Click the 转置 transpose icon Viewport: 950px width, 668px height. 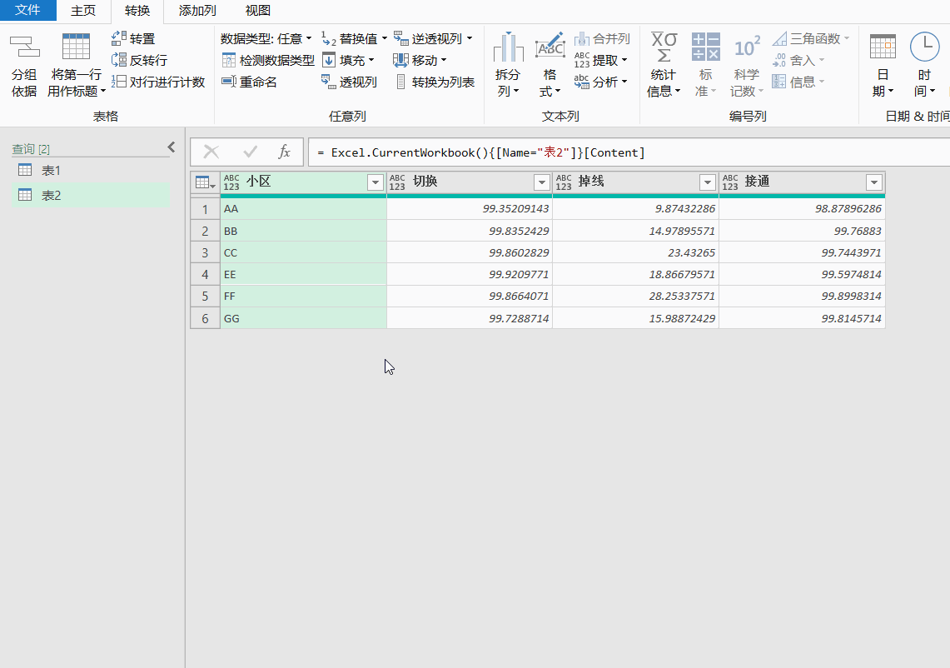point(119,39)
